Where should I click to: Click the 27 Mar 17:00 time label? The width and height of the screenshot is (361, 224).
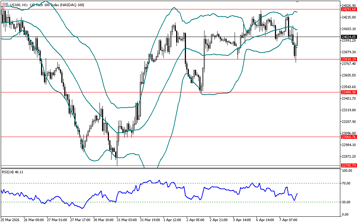click(80, 220)
